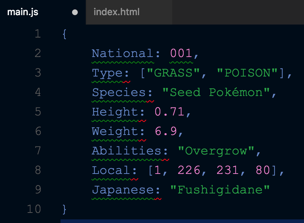Click the 001 value

tap(181, 53)
